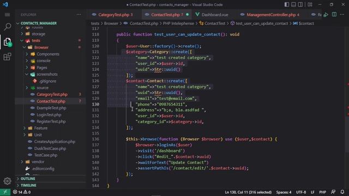The width and height of the screenshot is (349, 196).
Task: Click 'tests' breadcrumb segment
Action: [x=95, y=23]
